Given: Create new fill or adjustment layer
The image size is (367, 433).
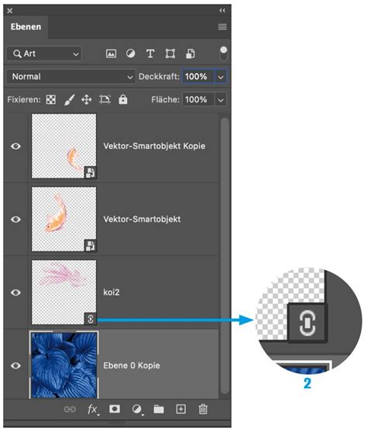Looking at the screenshot, I should pos(137,409).
